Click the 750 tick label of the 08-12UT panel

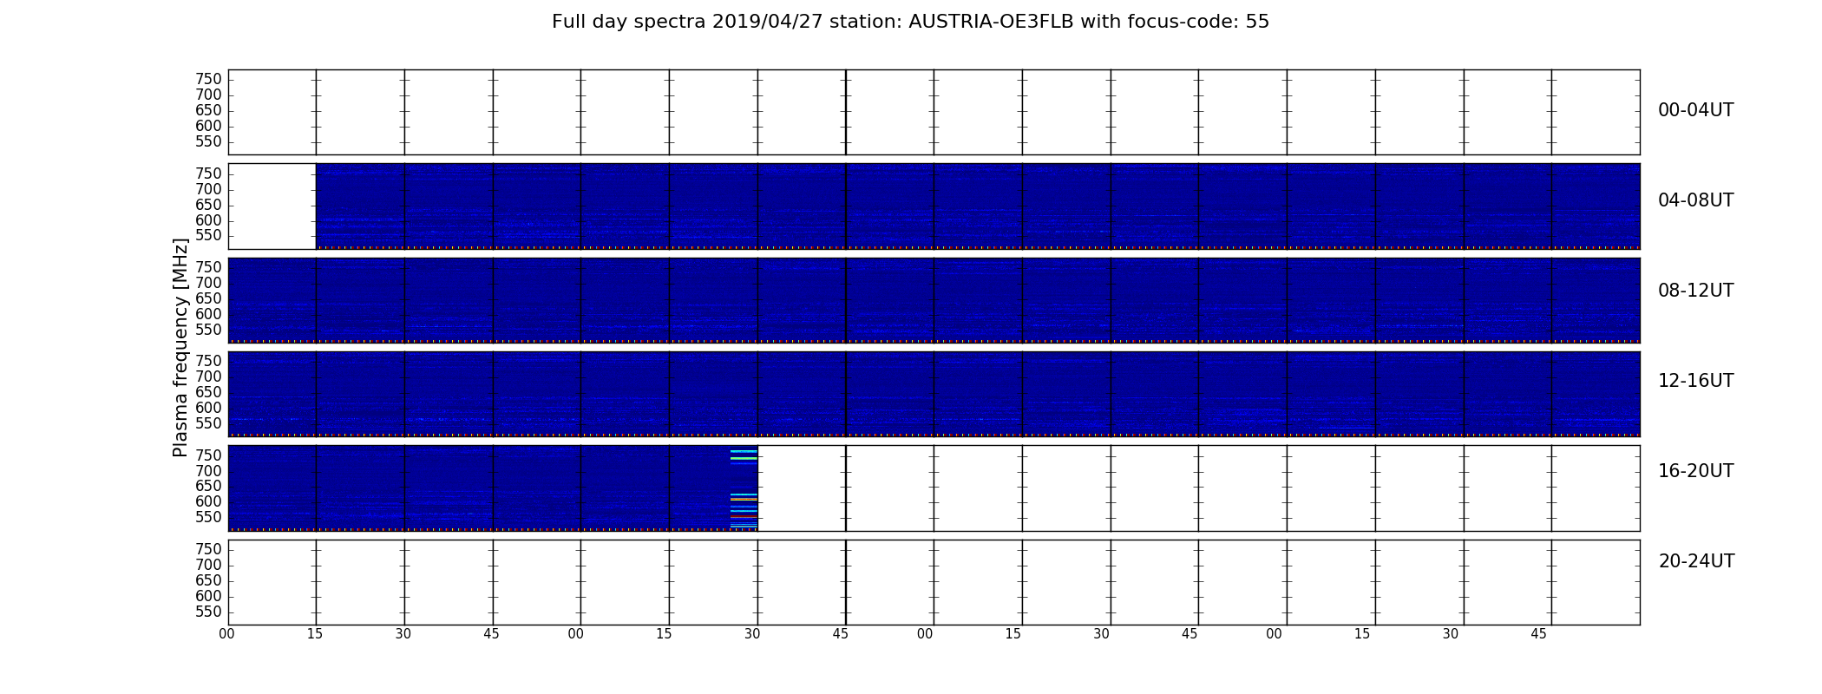click(208, 267)
